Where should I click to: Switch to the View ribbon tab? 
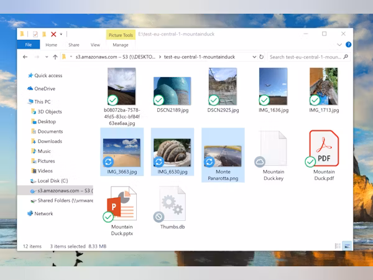pos(95,45)
